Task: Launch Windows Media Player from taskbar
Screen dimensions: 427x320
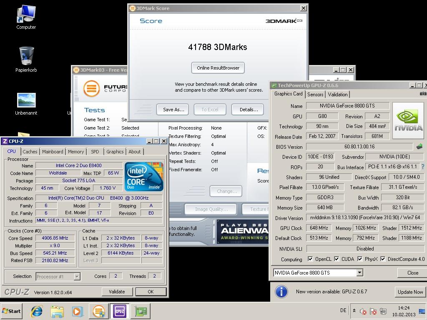Action: (x=77, y=311)
